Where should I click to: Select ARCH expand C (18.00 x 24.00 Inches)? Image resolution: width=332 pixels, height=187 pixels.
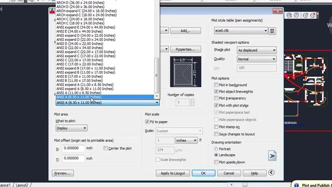click(x=87, y=15)
